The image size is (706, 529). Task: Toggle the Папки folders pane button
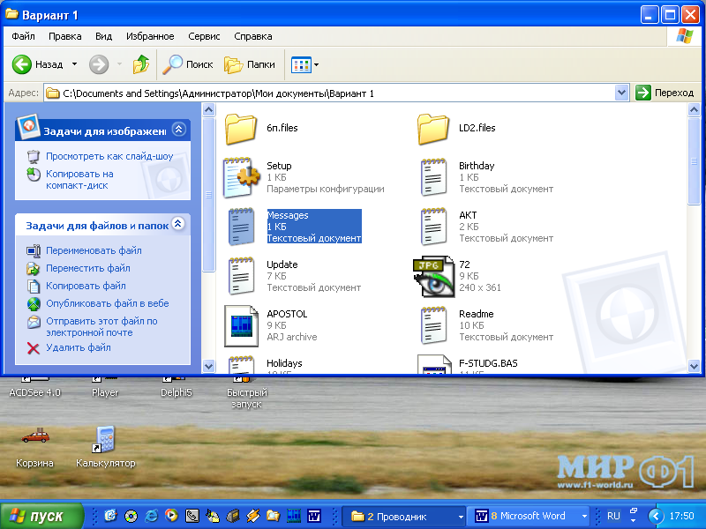click(x=250, y=64)
